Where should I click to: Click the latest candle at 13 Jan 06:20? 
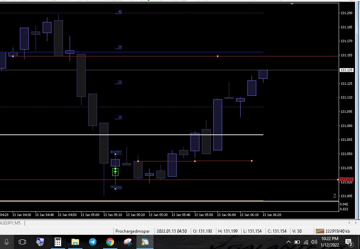[x=263, y=74]
